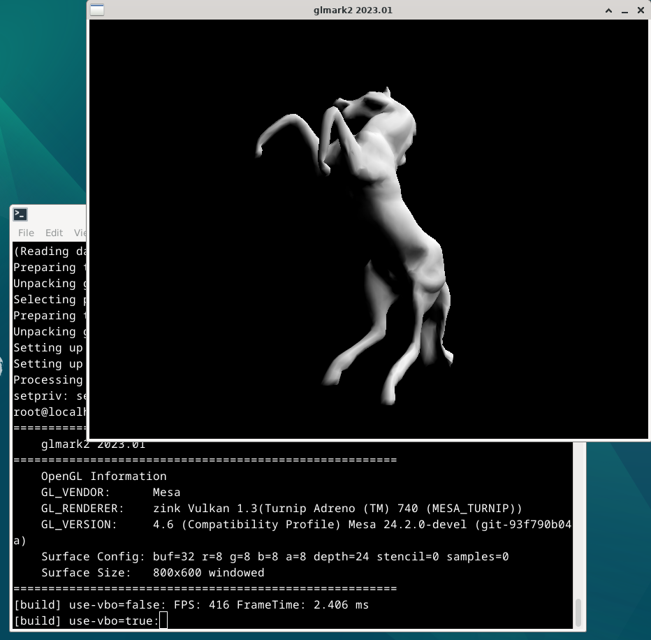Open the terminal Edit menu
Image resolution: width=651 pixels, height=640 pixels.
pos(54,233)
